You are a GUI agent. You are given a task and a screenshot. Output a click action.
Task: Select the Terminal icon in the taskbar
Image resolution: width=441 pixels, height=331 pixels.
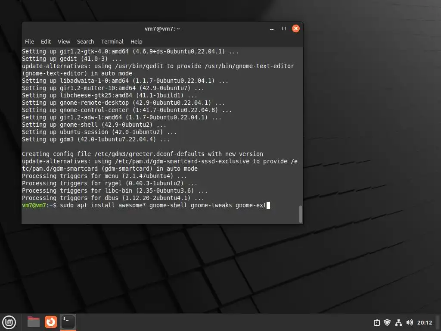68,322
